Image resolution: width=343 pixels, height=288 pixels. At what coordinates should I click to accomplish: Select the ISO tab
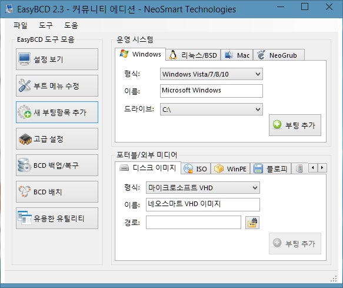coord(196,168)
